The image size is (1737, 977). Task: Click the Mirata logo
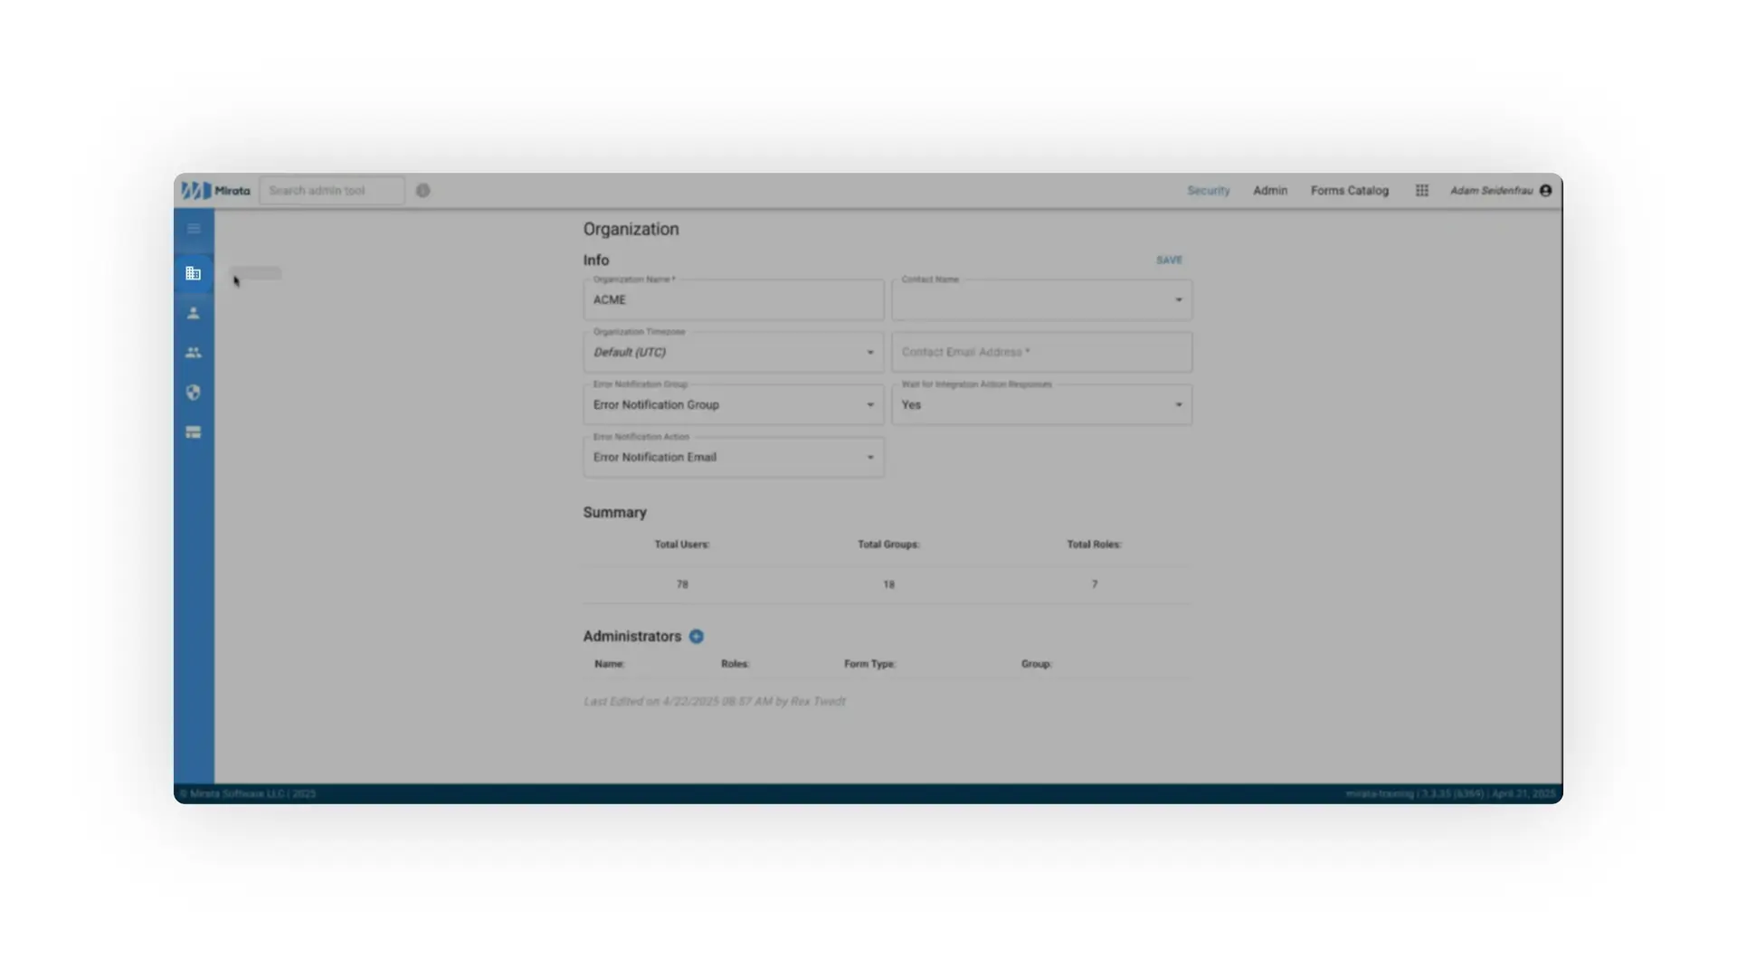(214, 191)
